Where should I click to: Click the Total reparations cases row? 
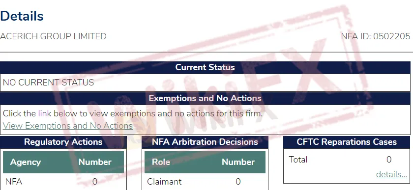[x=347, y=160]
